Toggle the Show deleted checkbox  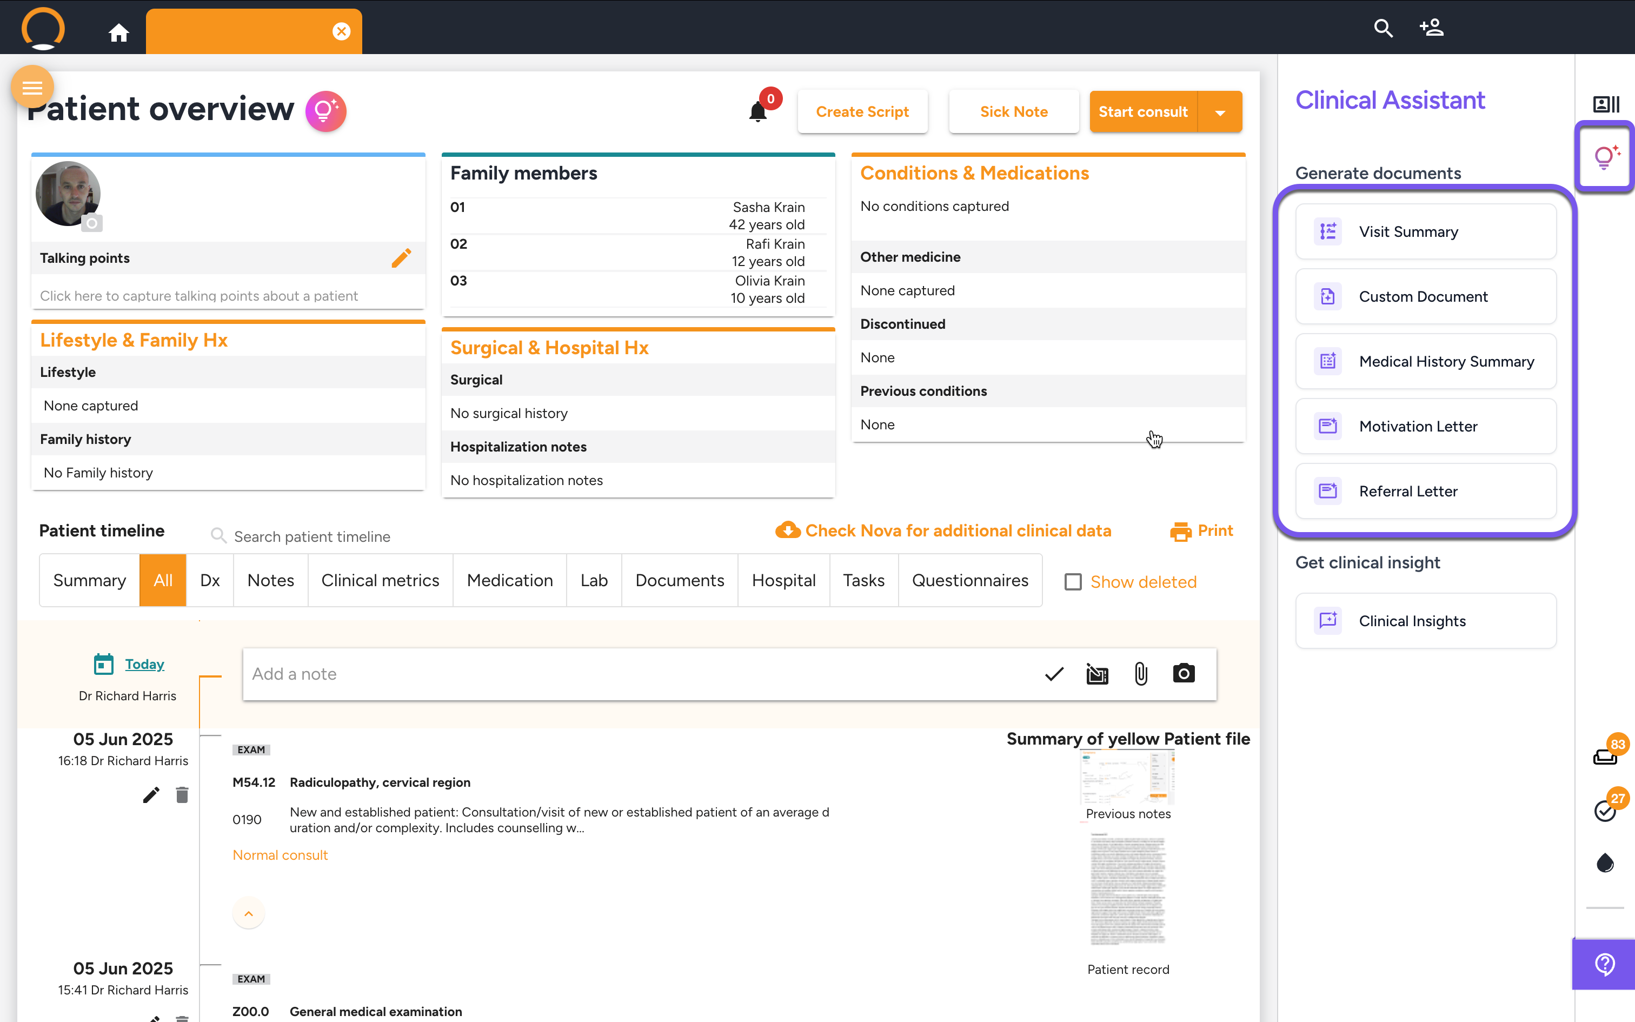point(1073,582)
